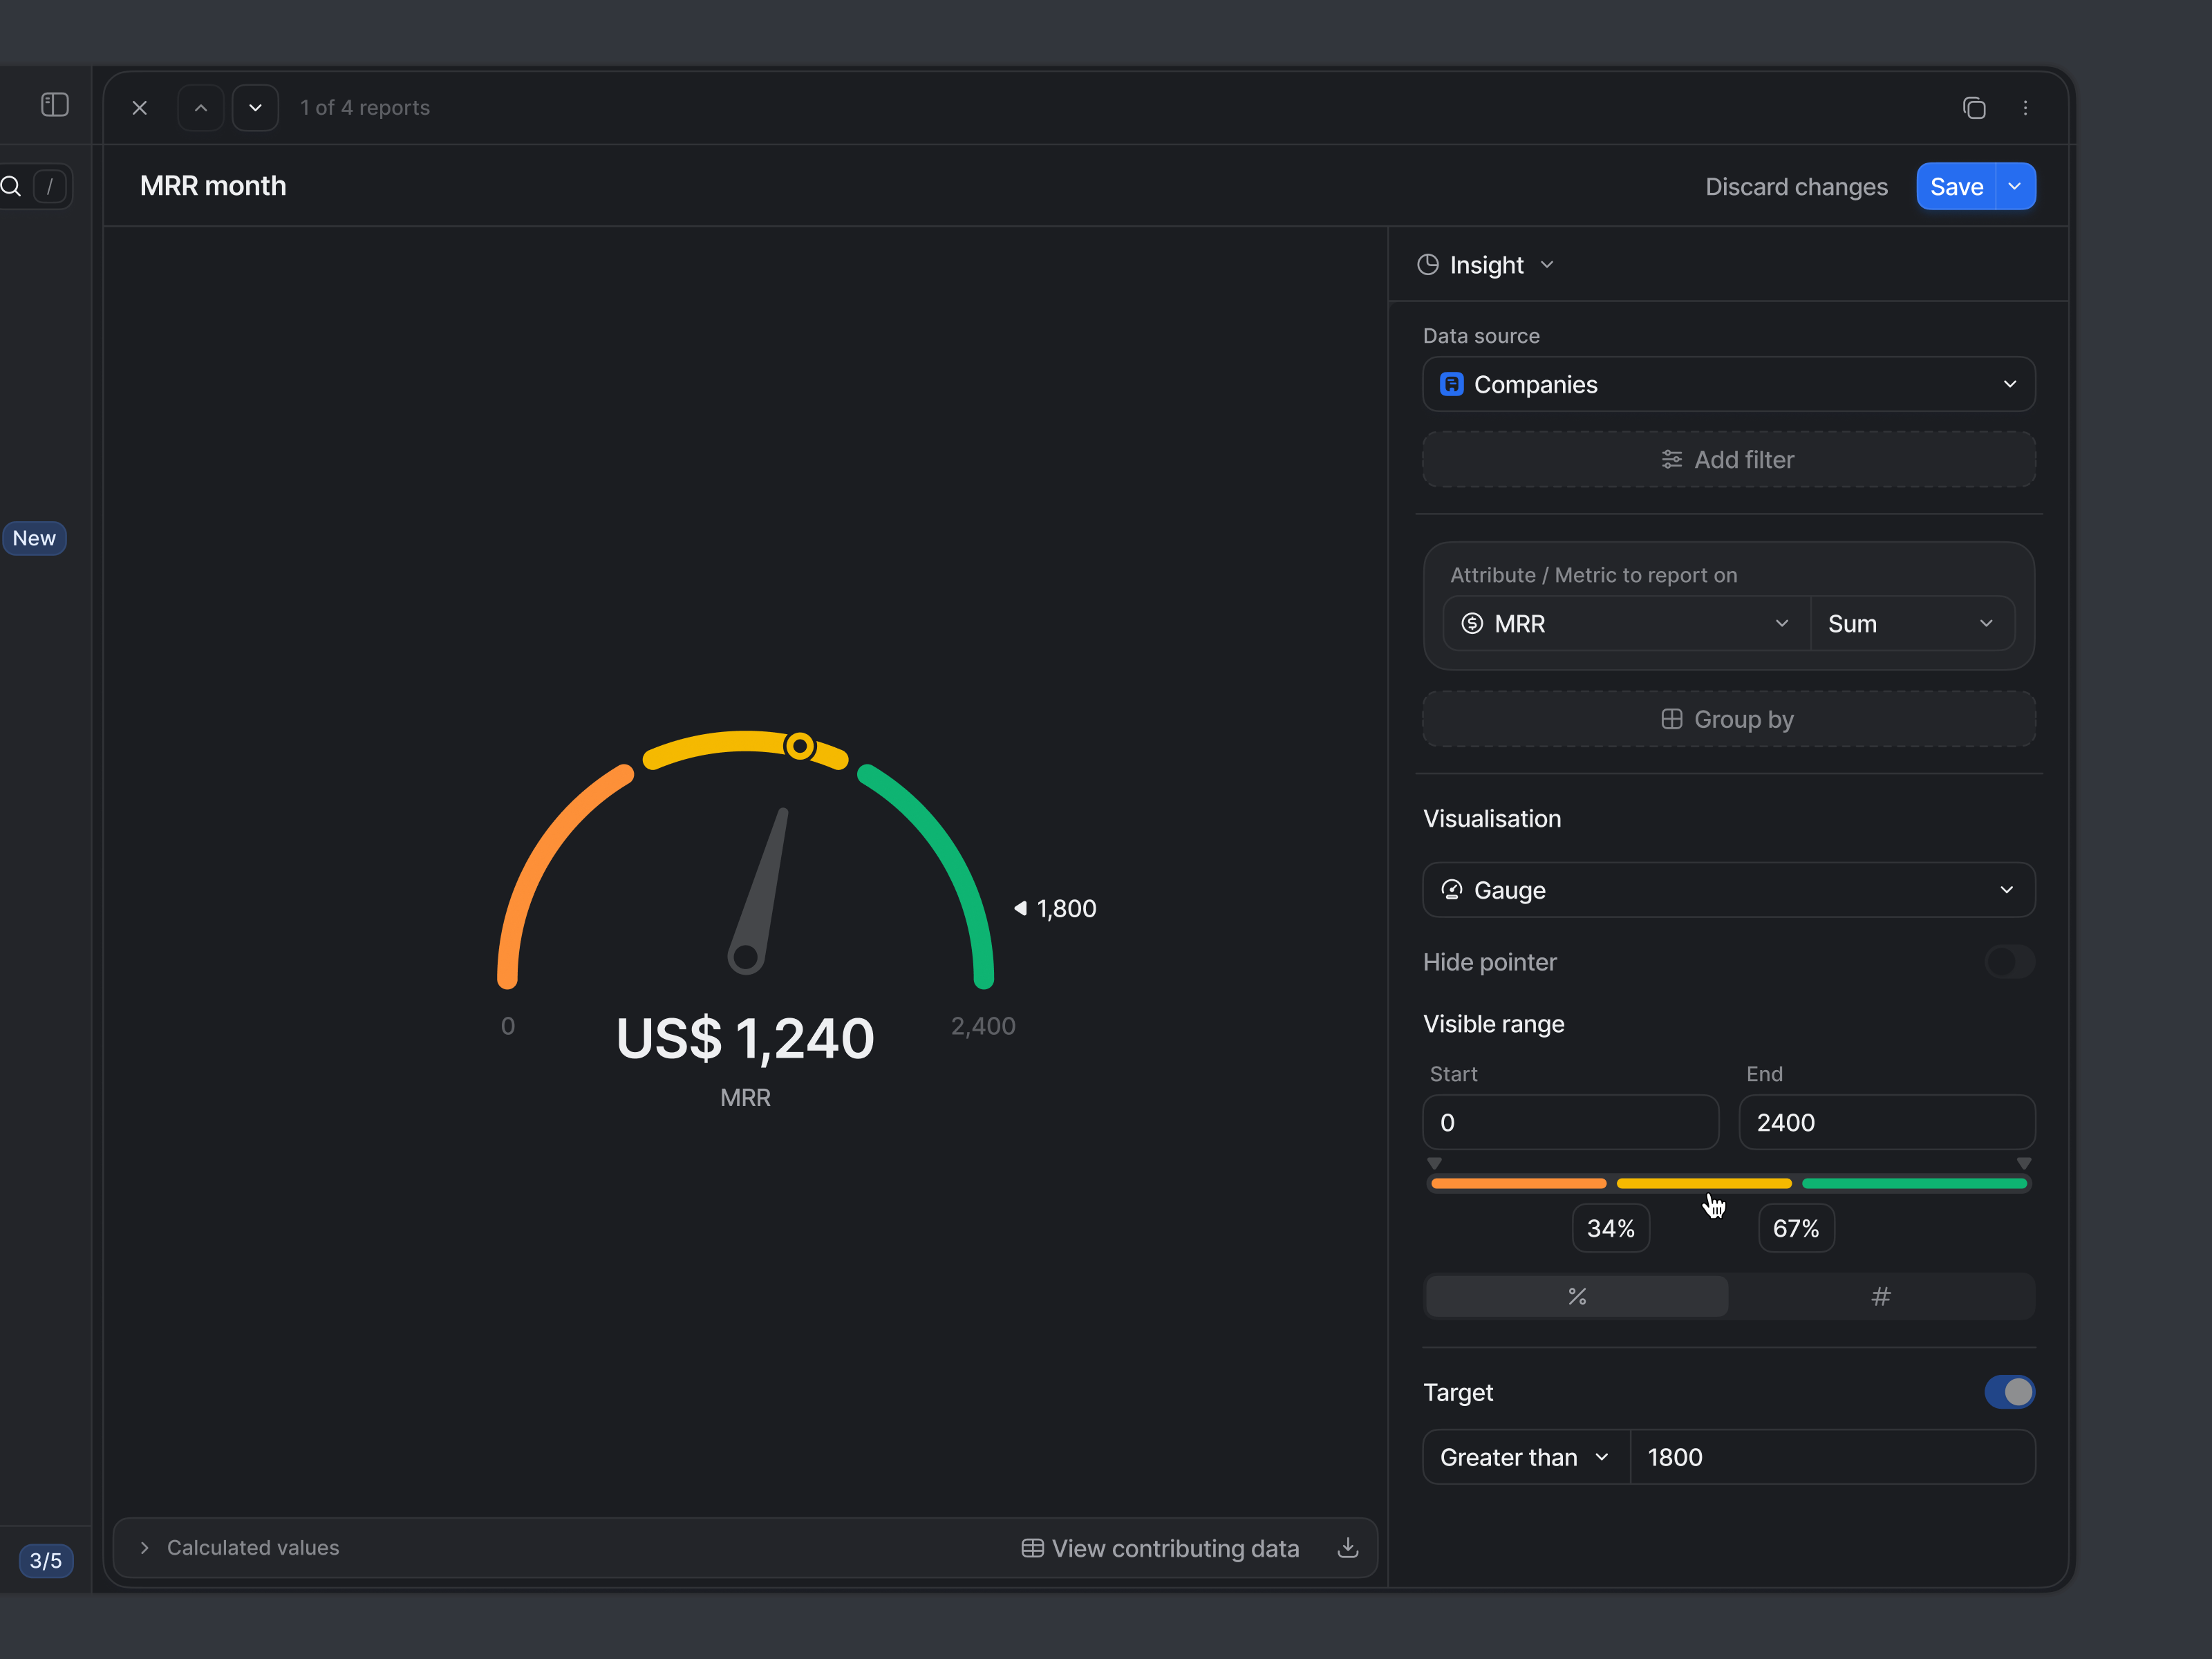Disable the Target toggle
The width and height of the screenshot is (2212, 1659).
[x=2010, y=1392]
